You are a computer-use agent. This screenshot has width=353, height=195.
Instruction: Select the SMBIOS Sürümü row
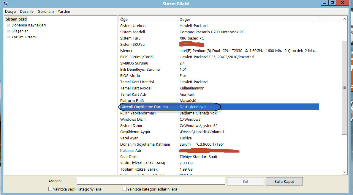219,63
